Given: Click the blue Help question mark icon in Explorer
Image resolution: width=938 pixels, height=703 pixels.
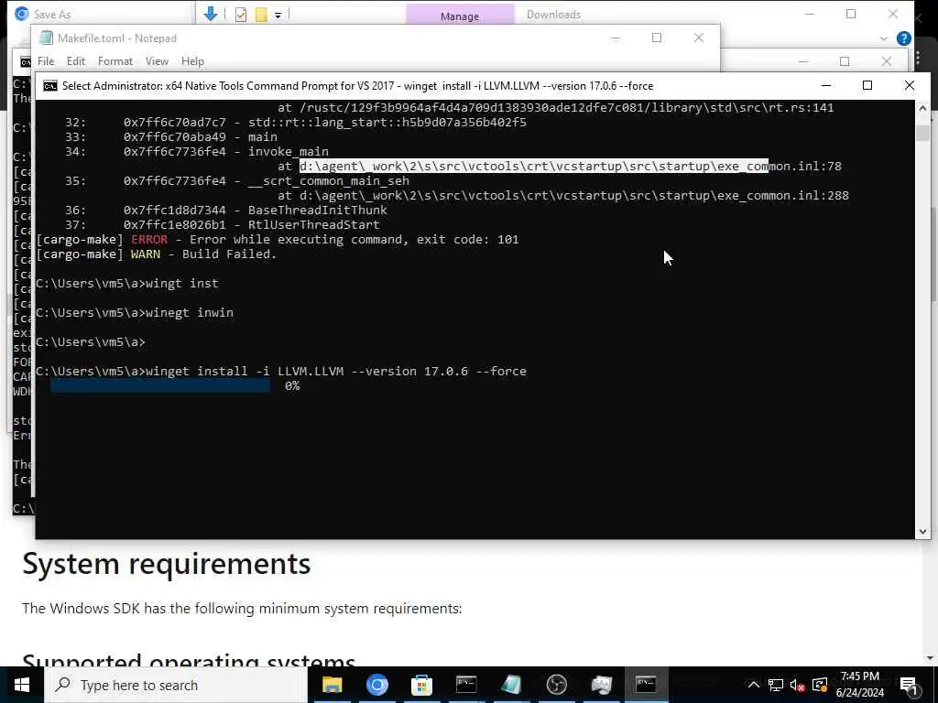Looking at the screenshot, I should [904, 38].
